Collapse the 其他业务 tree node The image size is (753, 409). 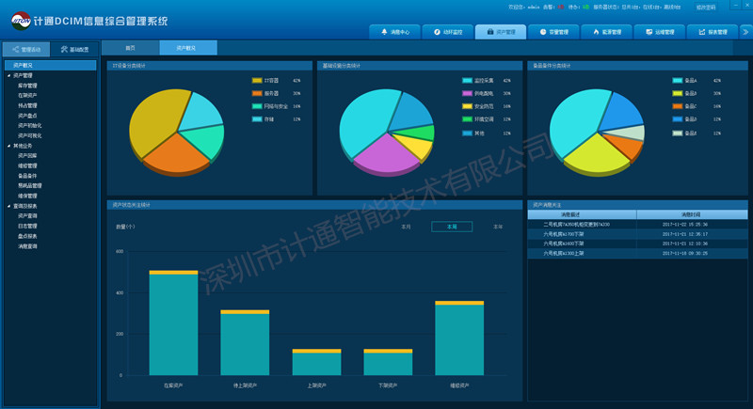point(8,146)
